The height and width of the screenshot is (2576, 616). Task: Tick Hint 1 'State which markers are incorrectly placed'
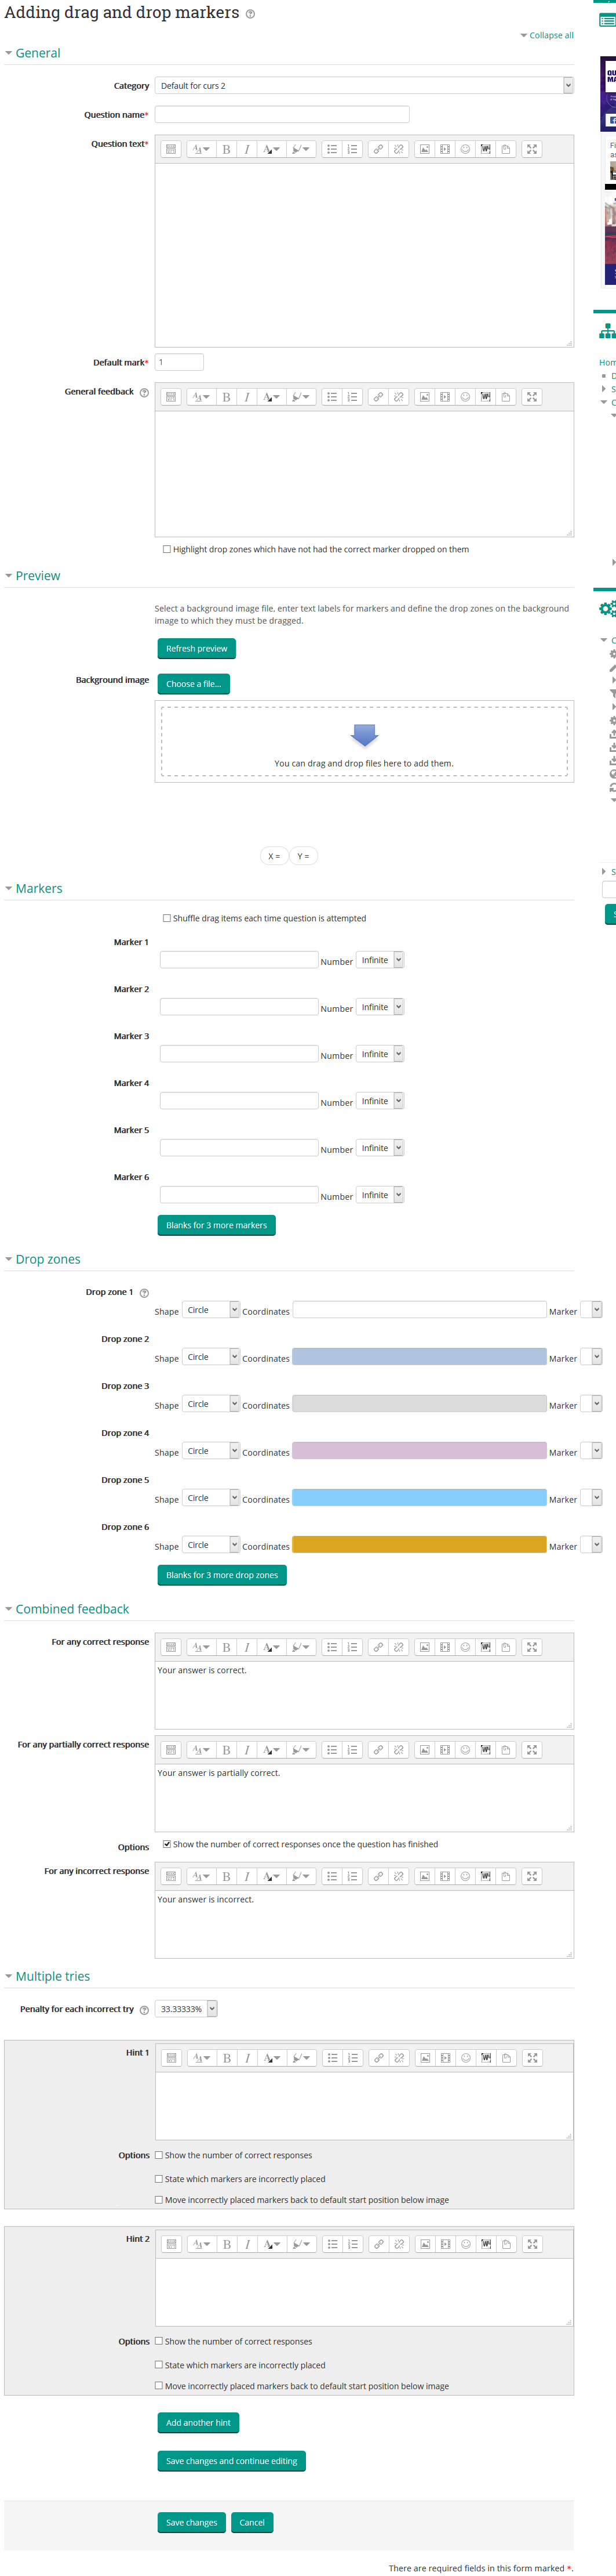pos(159,2178)
